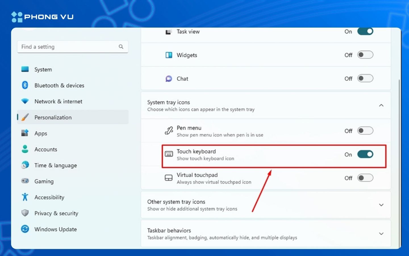
Task: Expand Other system tray icons section
Action: pyautogui.click(x=381, y=205)
